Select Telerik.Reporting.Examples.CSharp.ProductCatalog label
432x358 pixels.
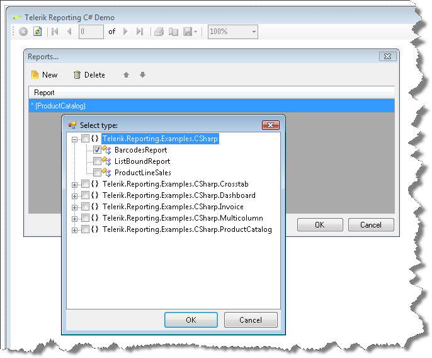point(188,229)
